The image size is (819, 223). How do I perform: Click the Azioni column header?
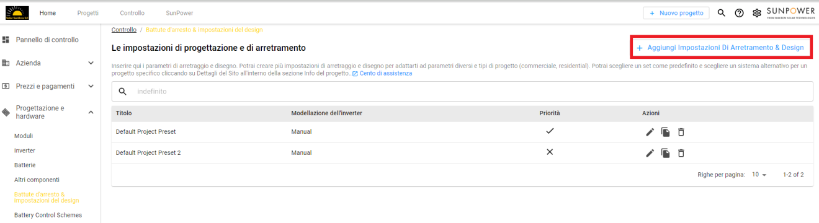[651, 113]
